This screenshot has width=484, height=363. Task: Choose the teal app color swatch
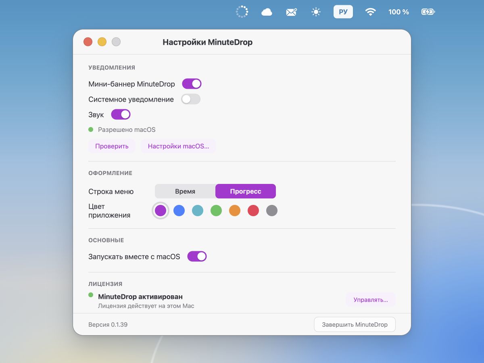pos(198,211)
